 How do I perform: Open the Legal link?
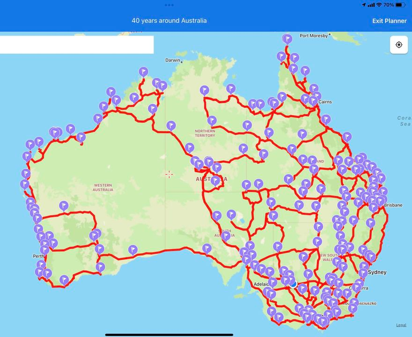pyautogui.click(x=401, y=325)
